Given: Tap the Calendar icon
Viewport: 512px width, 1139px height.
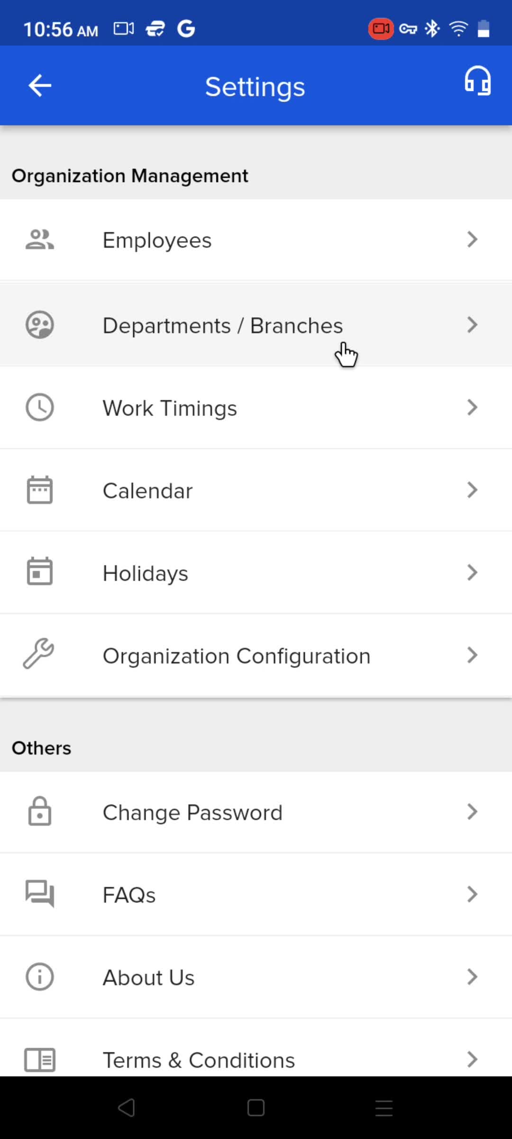Looking at the screenshot, I should pyautogui.click(x=40, y=490).
